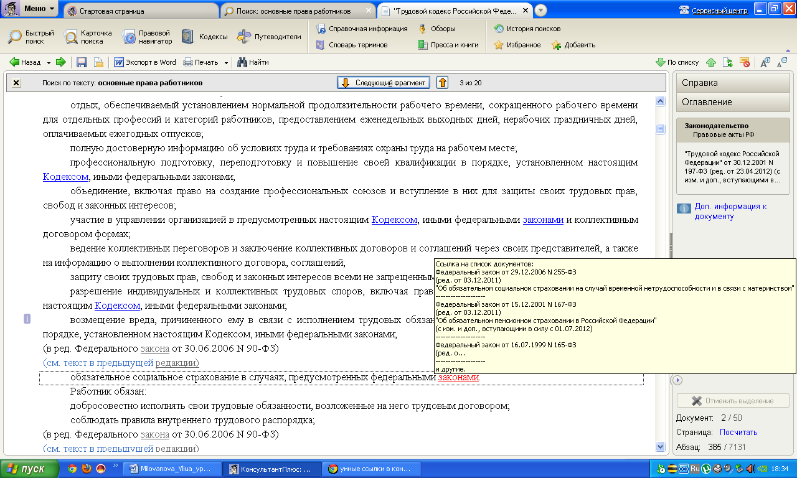Increase font size with A plus icon
797x478 pixels.
pyautogui.click(x=765, y=62)
